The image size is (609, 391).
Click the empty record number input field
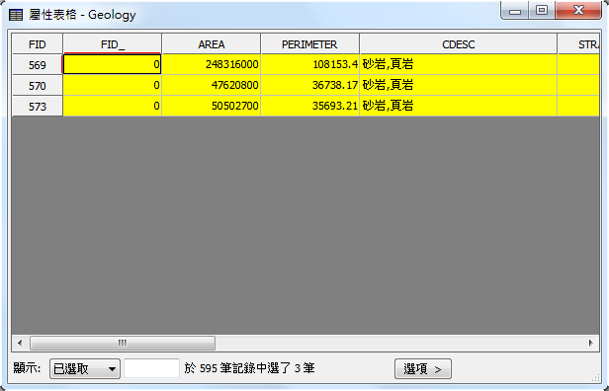[x=152, y=368]
